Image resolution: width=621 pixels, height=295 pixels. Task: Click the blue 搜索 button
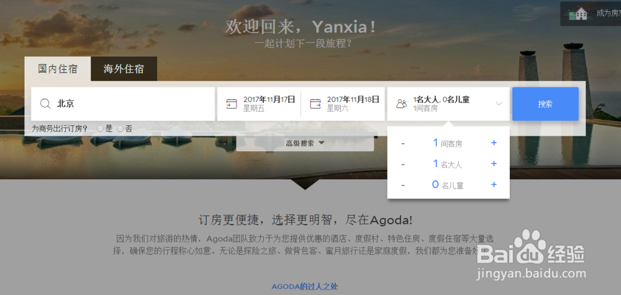[545, 104]
